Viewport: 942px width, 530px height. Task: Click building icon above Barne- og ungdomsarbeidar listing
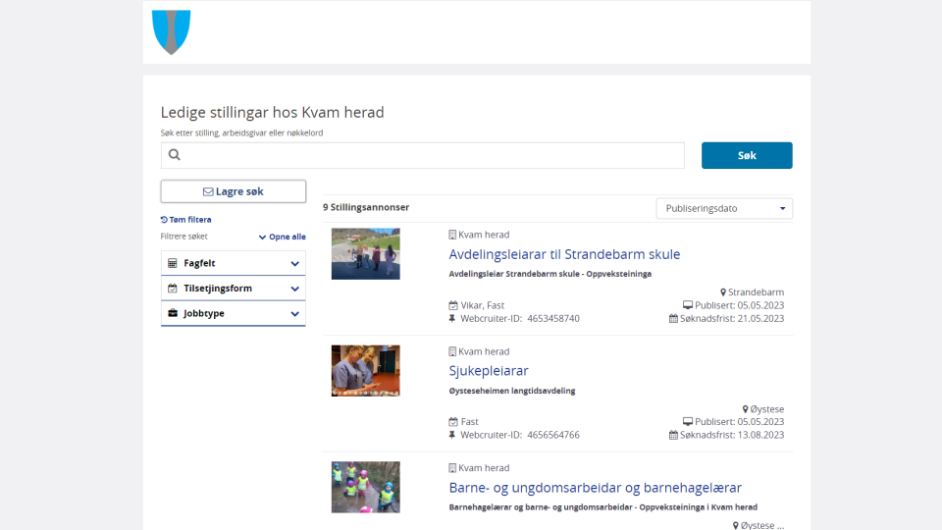click(452, 468)
